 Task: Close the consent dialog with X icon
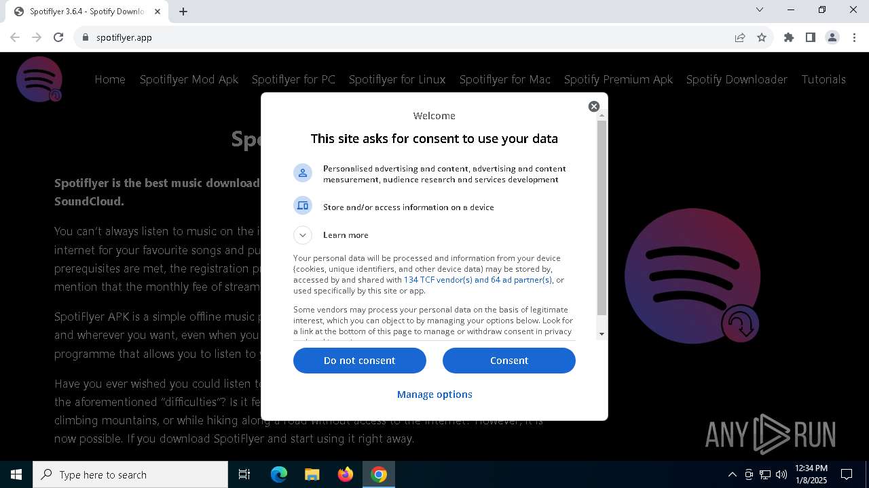(x=594, y=106)
